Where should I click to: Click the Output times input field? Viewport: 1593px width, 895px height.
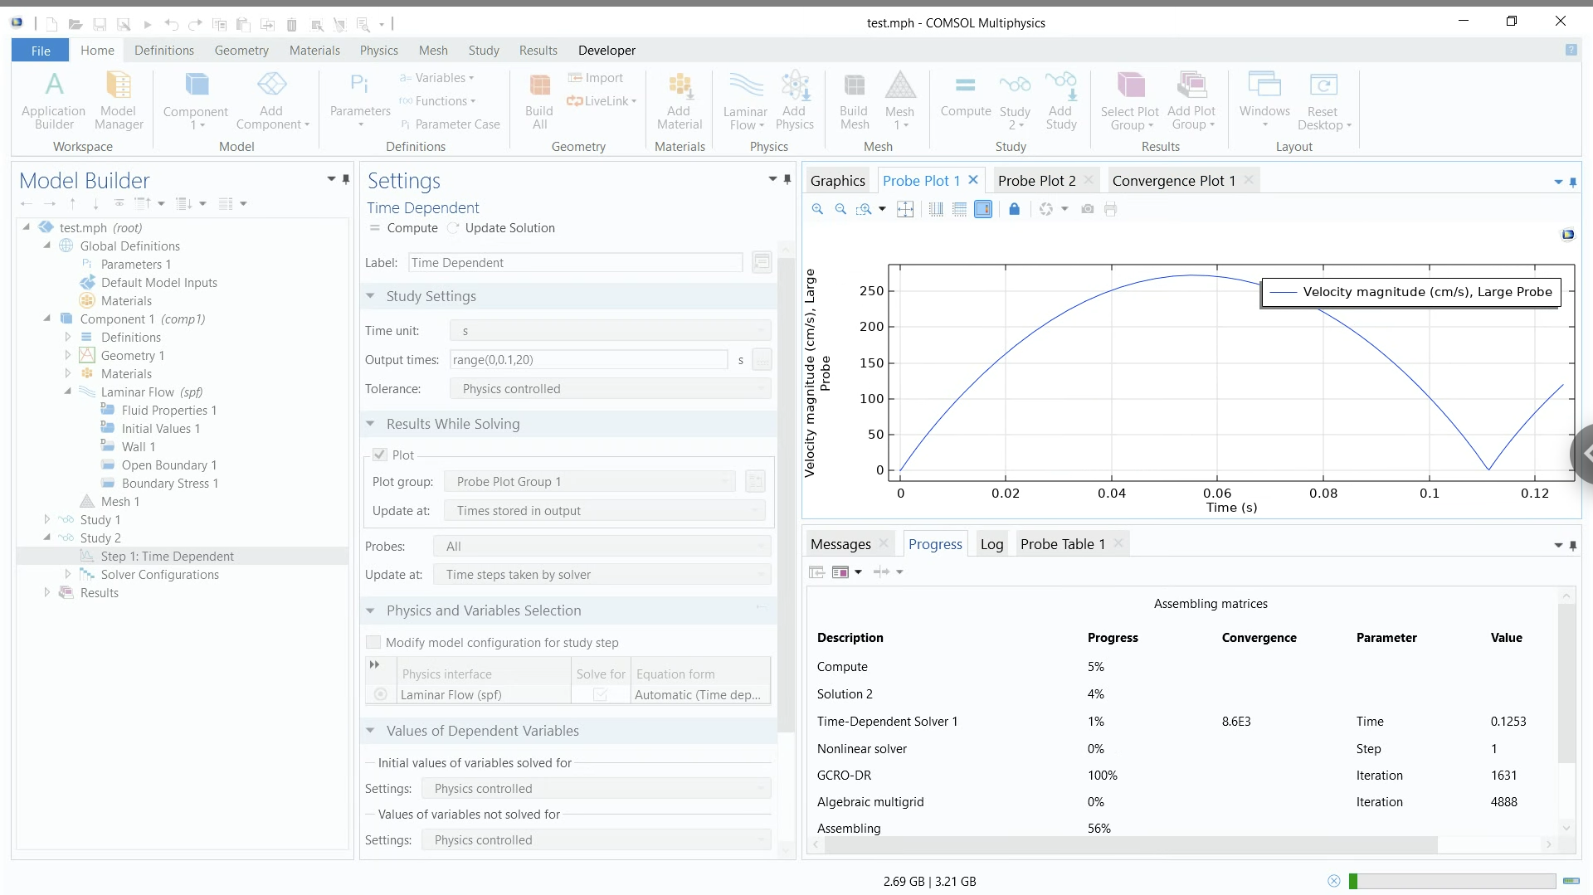[x=588, y=360]
